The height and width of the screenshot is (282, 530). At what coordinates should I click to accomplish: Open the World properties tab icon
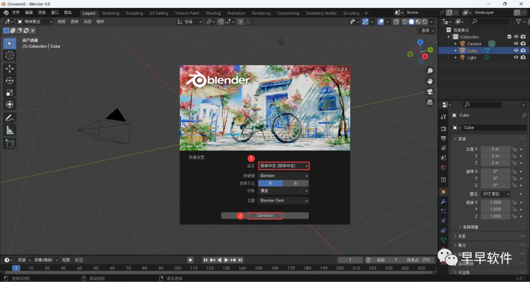click(x=444, y=168)
